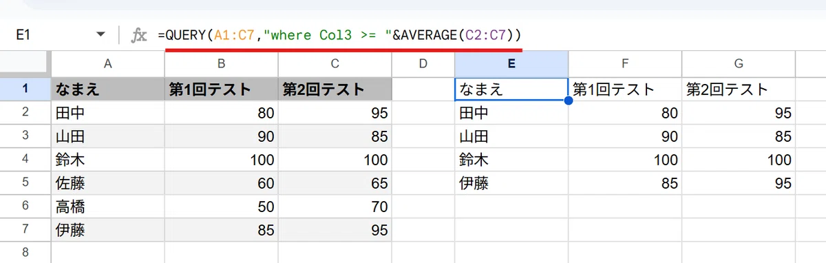This screenshot has height=263, width=826.
Task: Select row 4 header
Action: pos(25,159)
